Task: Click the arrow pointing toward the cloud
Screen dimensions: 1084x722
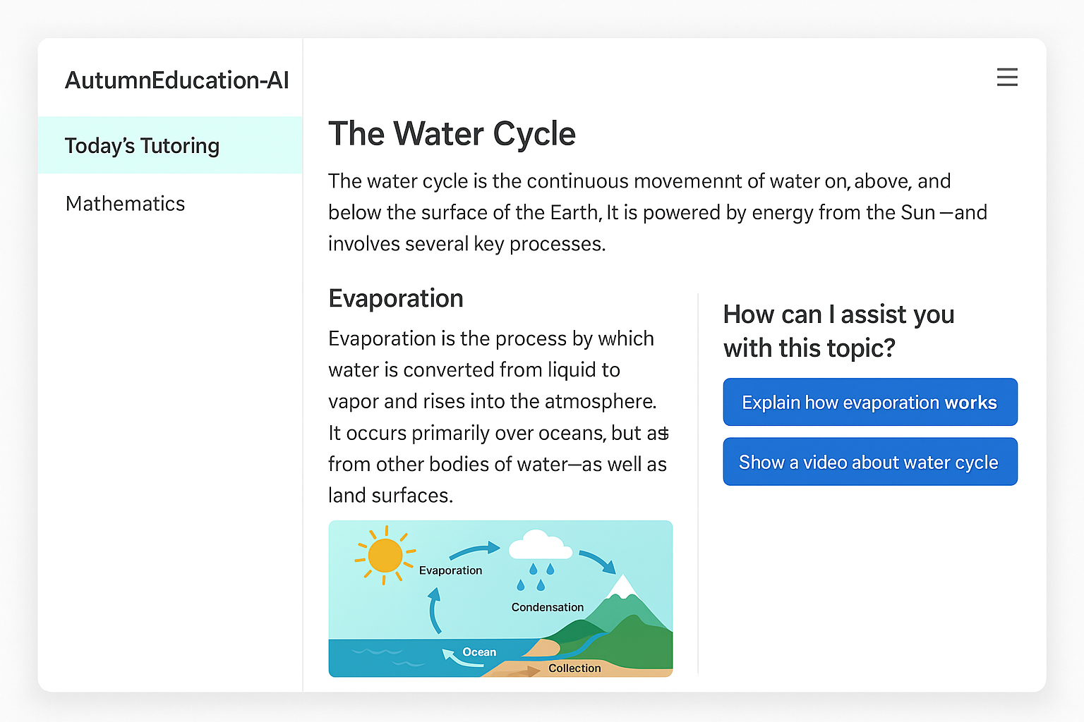Action: tap(474, 550)
